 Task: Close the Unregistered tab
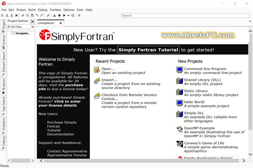pyautogui.click(x=61, y=23)
